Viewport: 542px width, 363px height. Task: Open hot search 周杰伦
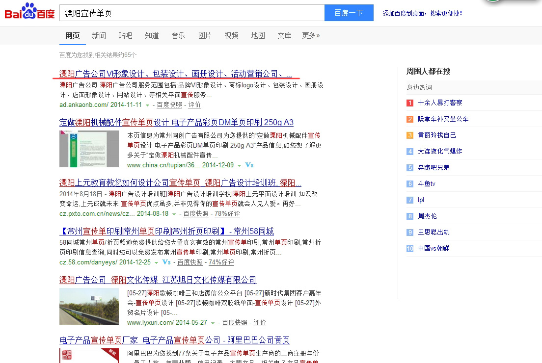[427, 216]
